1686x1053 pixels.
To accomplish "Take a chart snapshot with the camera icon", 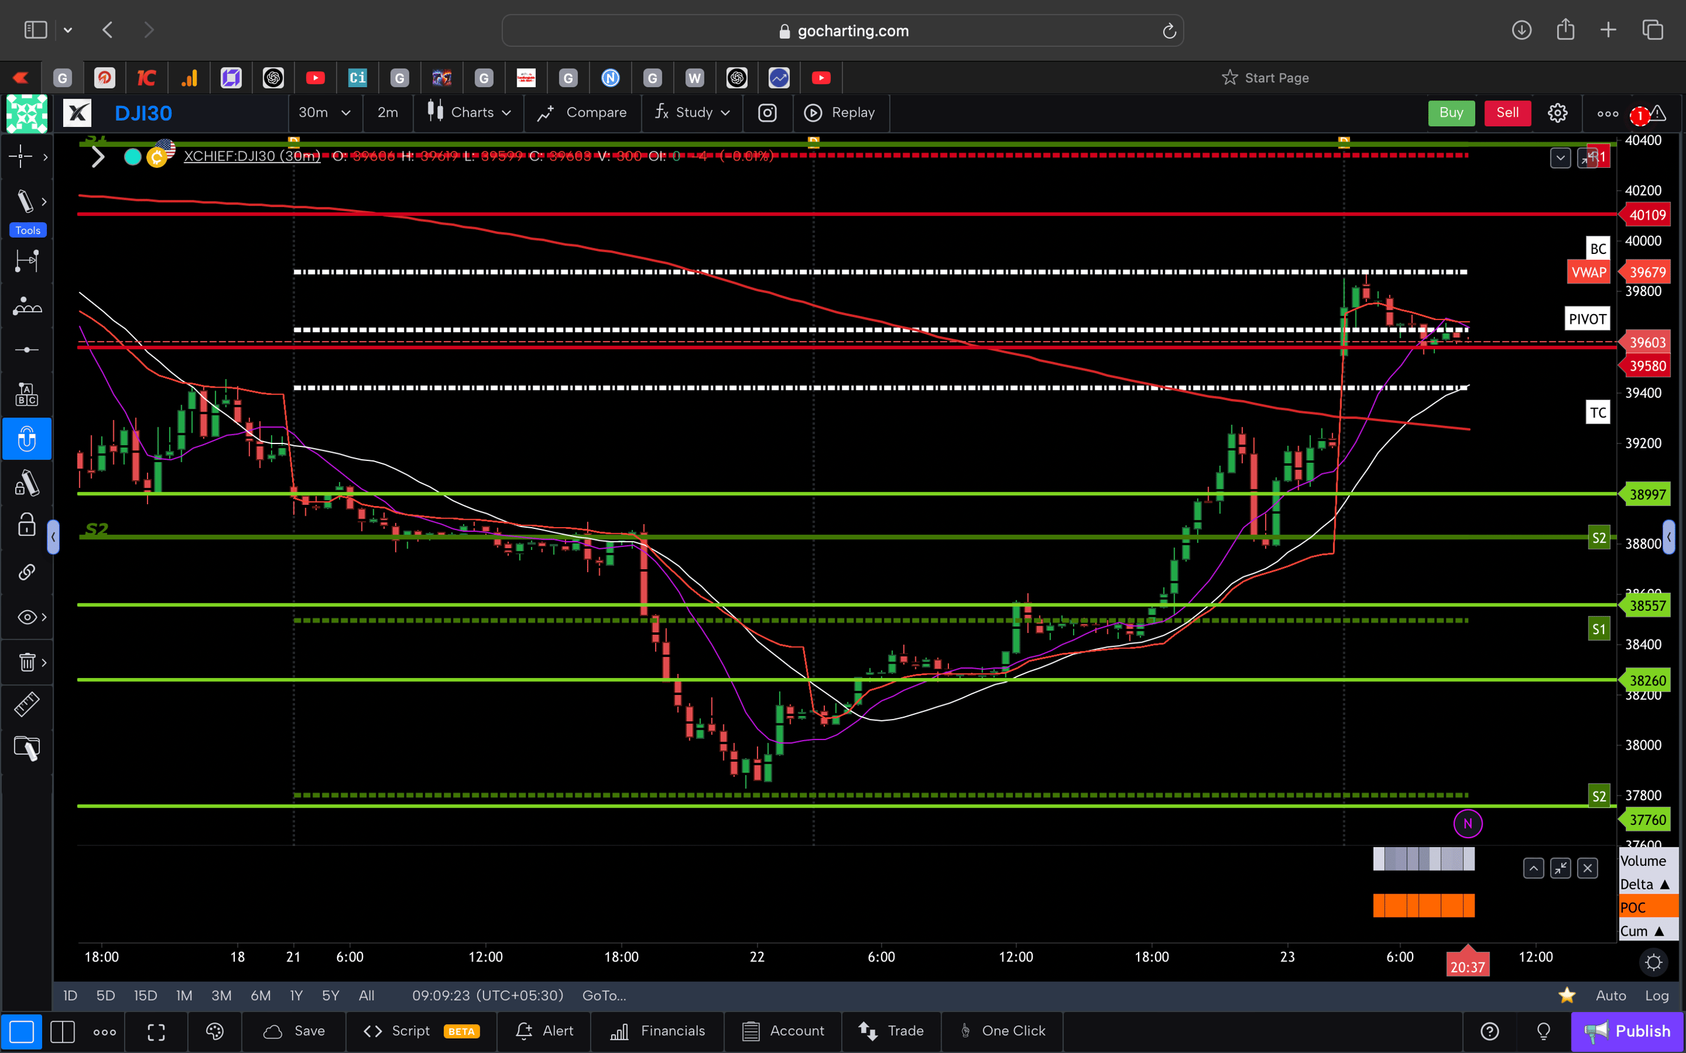I will (x=767, y=112).
